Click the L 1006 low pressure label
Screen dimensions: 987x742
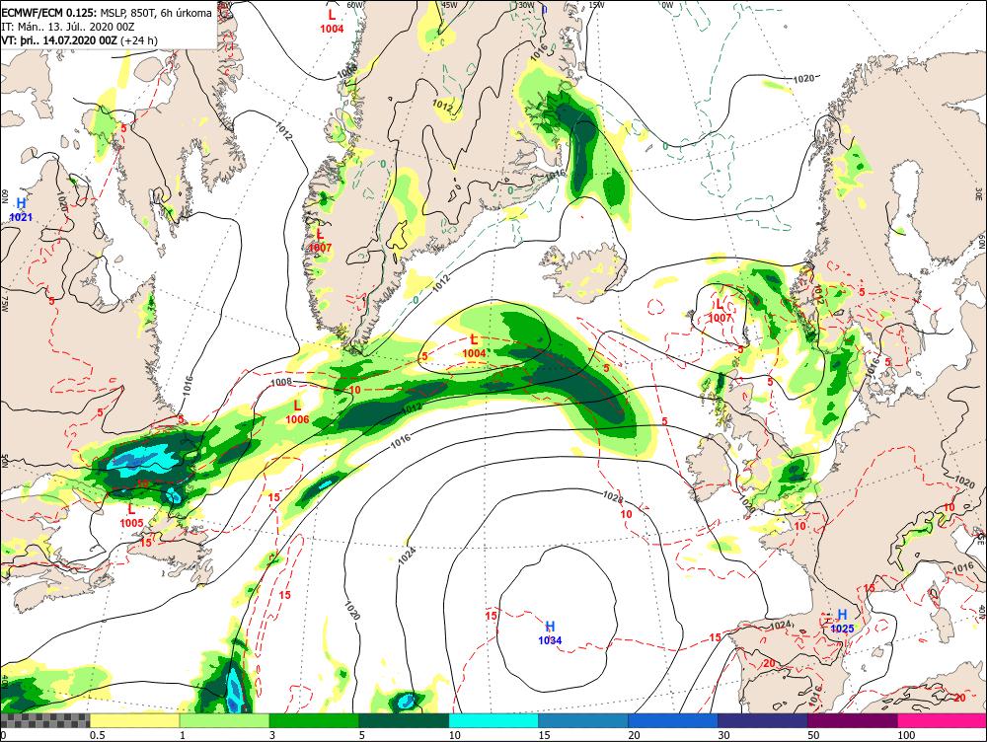click(297, 412)
